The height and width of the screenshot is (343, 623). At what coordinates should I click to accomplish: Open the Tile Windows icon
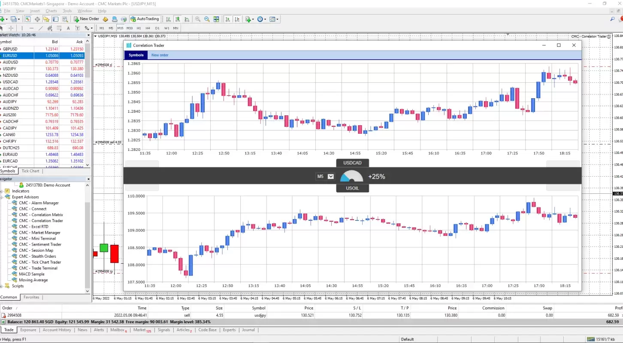(x=216, y=19)
